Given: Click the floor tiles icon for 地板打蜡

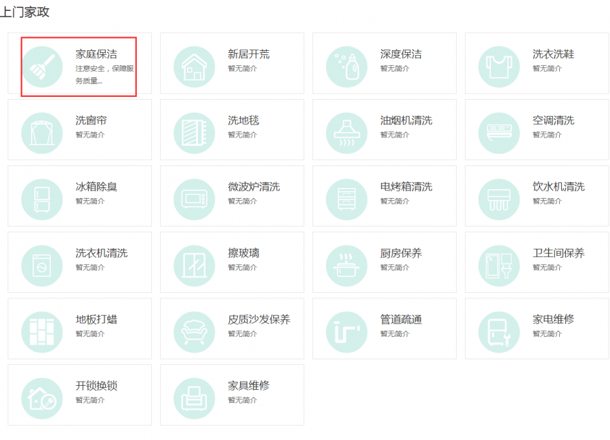Looking at the screenshot, I should pos(42,332).
